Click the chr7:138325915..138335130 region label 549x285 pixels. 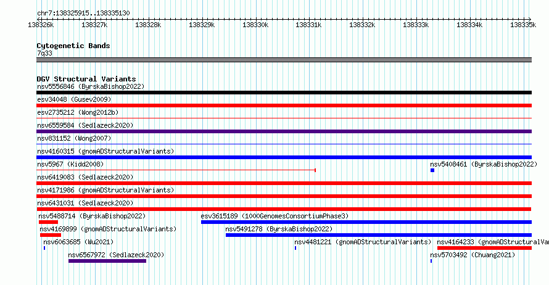coord(83,14)
